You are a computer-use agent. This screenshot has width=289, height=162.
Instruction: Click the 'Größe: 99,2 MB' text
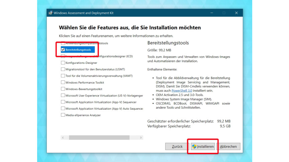pyautogui.click(x=159, y=50)
